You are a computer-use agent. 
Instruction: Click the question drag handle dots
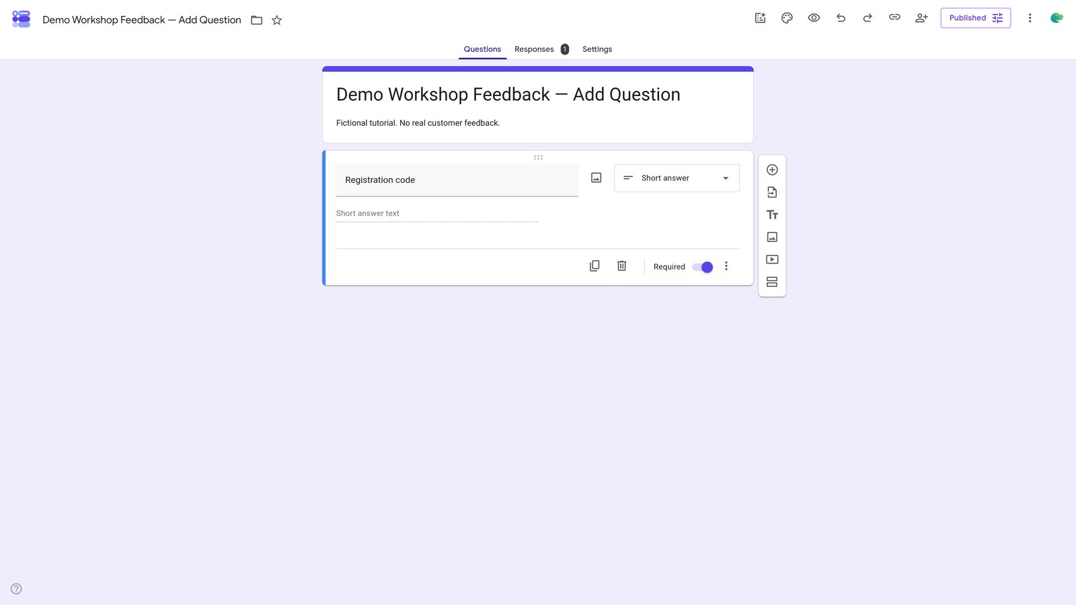(538, 157)
